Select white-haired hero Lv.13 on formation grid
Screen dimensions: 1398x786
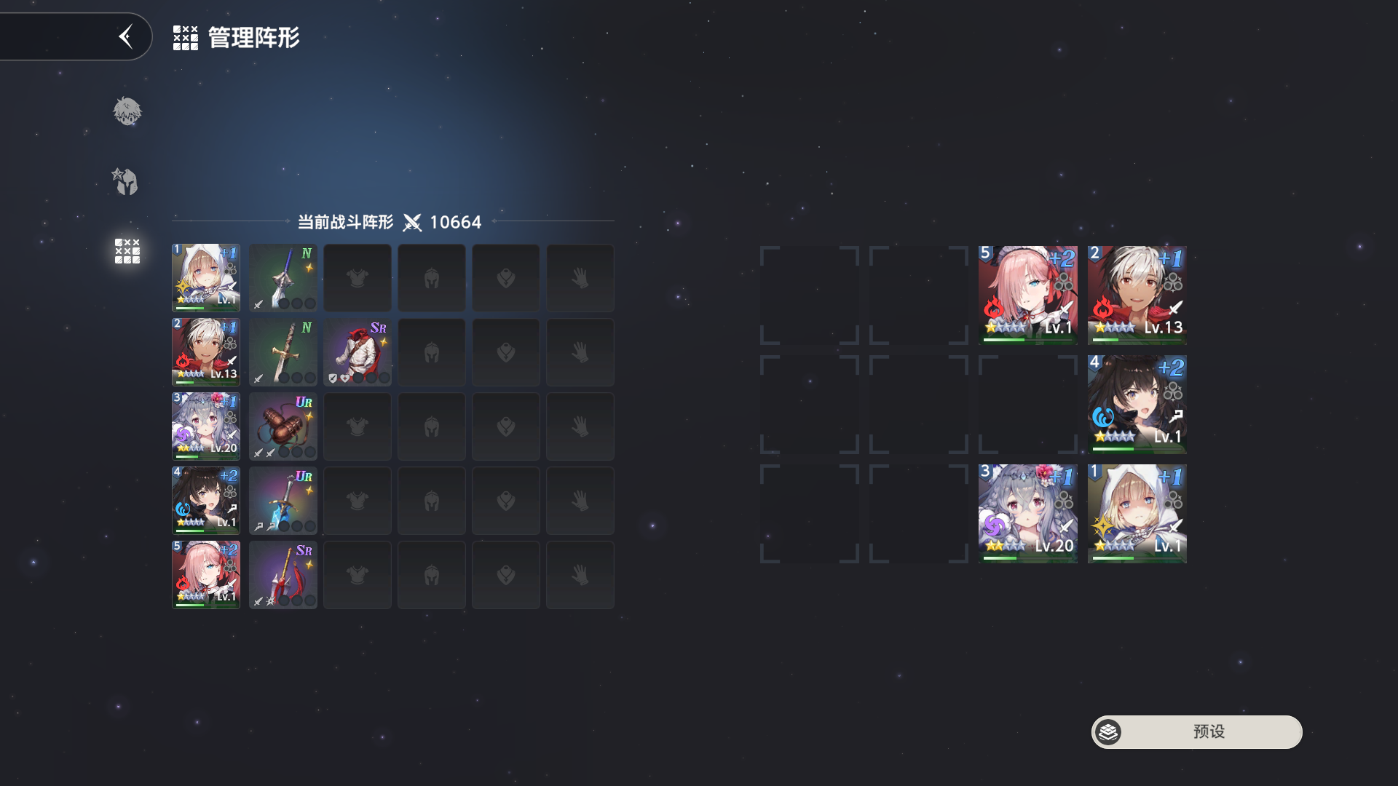point(1137,295)
